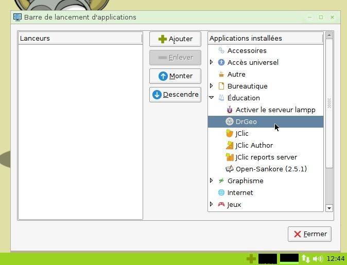Screen dimensions: 347x265
Task: Click the scrollbar down arrow
Action: click(329, 208)
